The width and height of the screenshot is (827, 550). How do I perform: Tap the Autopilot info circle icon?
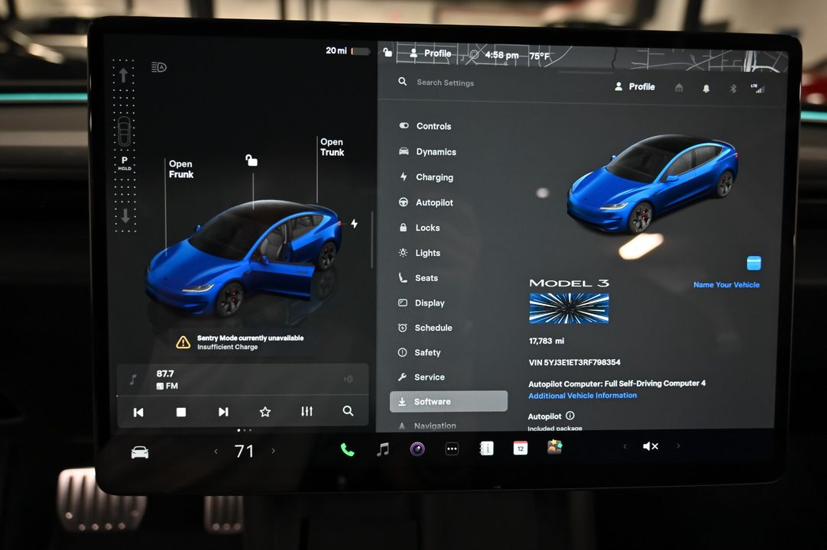(x=570, y=416)
